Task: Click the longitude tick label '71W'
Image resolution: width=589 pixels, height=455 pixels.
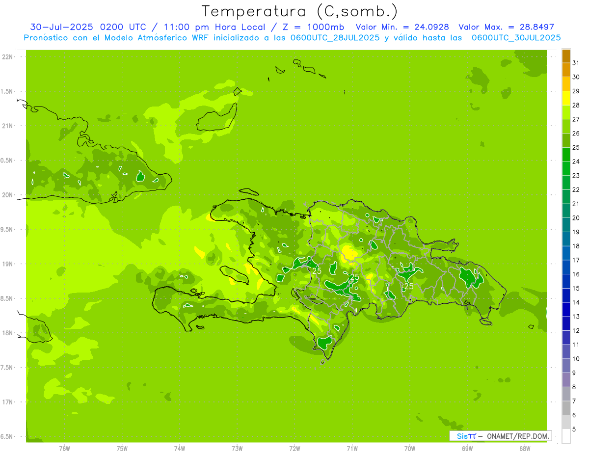Action: tap(352, 448)
